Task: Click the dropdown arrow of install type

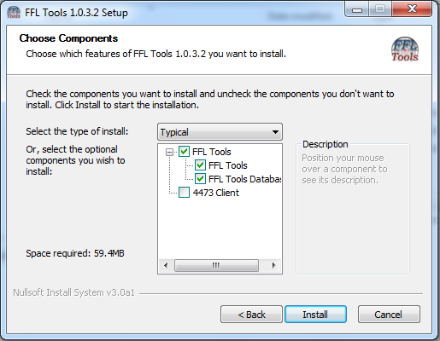Action: pyautogui.click(x=275, y=132)
